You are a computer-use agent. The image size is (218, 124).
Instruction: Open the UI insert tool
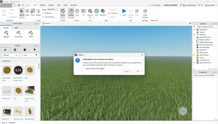[83, 12]
